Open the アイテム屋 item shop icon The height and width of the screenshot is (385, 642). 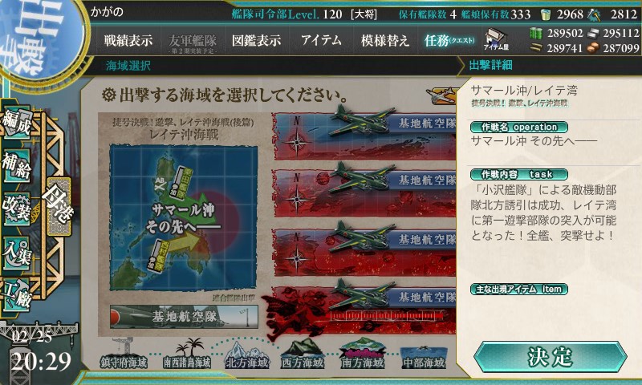[496, 39]
